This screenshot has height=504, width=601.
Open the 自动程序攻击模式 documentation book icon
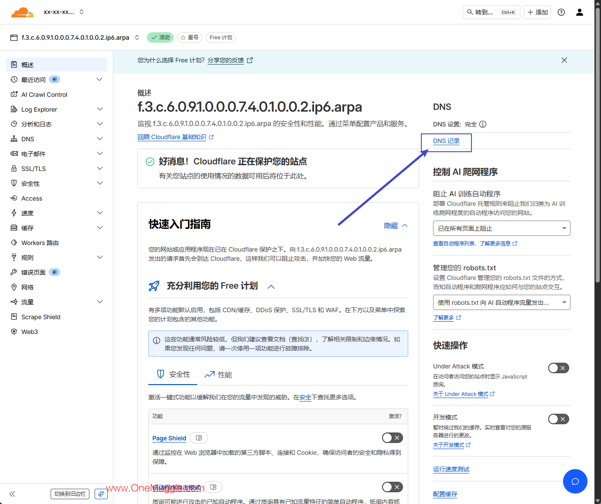coord(213,487)
